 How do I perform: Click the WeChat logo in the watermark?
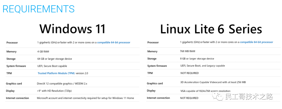pyautogui.click(x=219, y=97)
